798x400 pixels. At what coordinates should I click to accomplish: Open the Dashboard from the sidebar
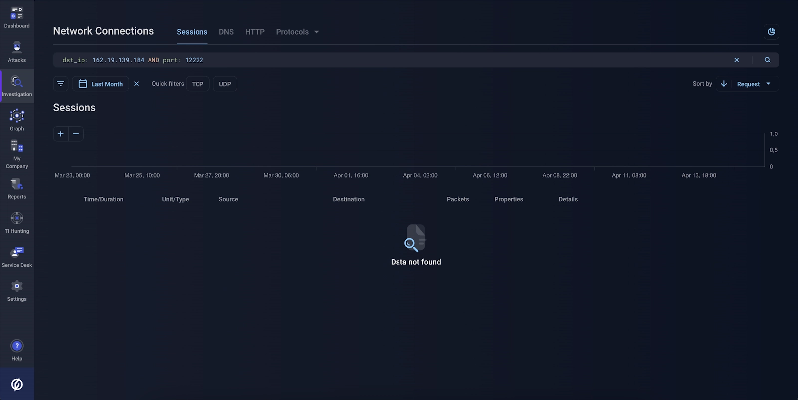pos(17,17)
